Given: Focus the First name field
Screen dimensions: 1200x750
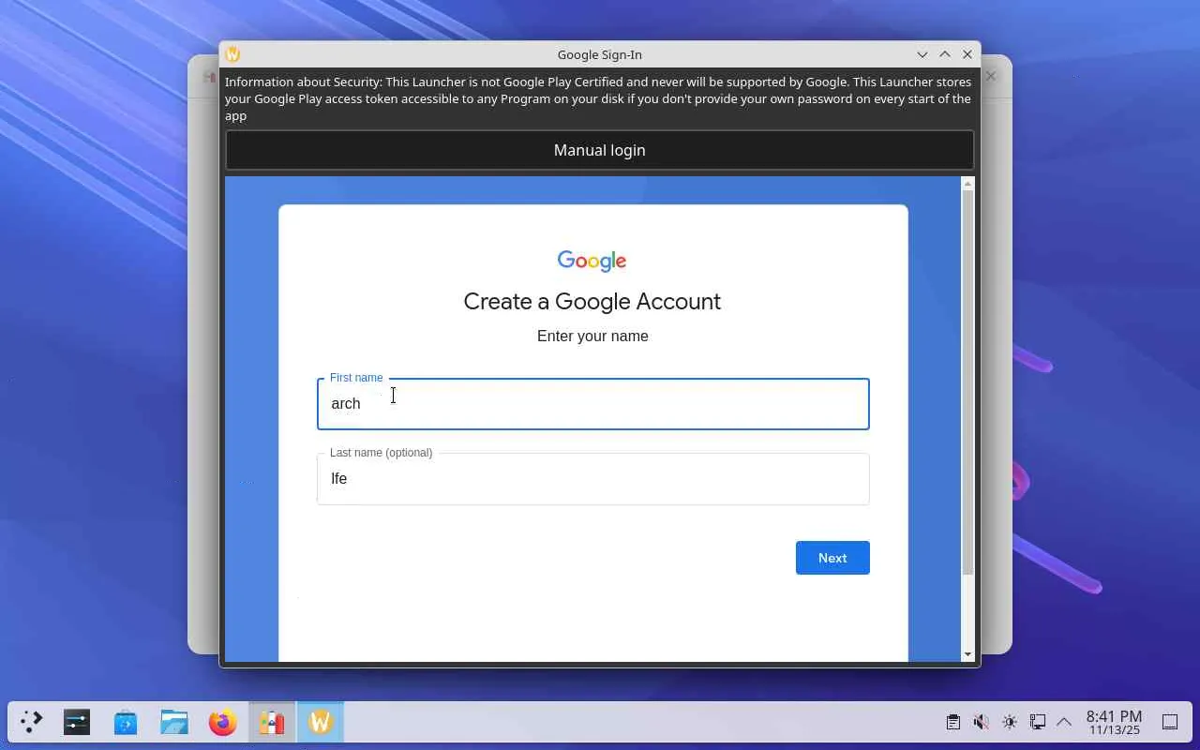Looking at the screenshot, I should click(592, 404).
